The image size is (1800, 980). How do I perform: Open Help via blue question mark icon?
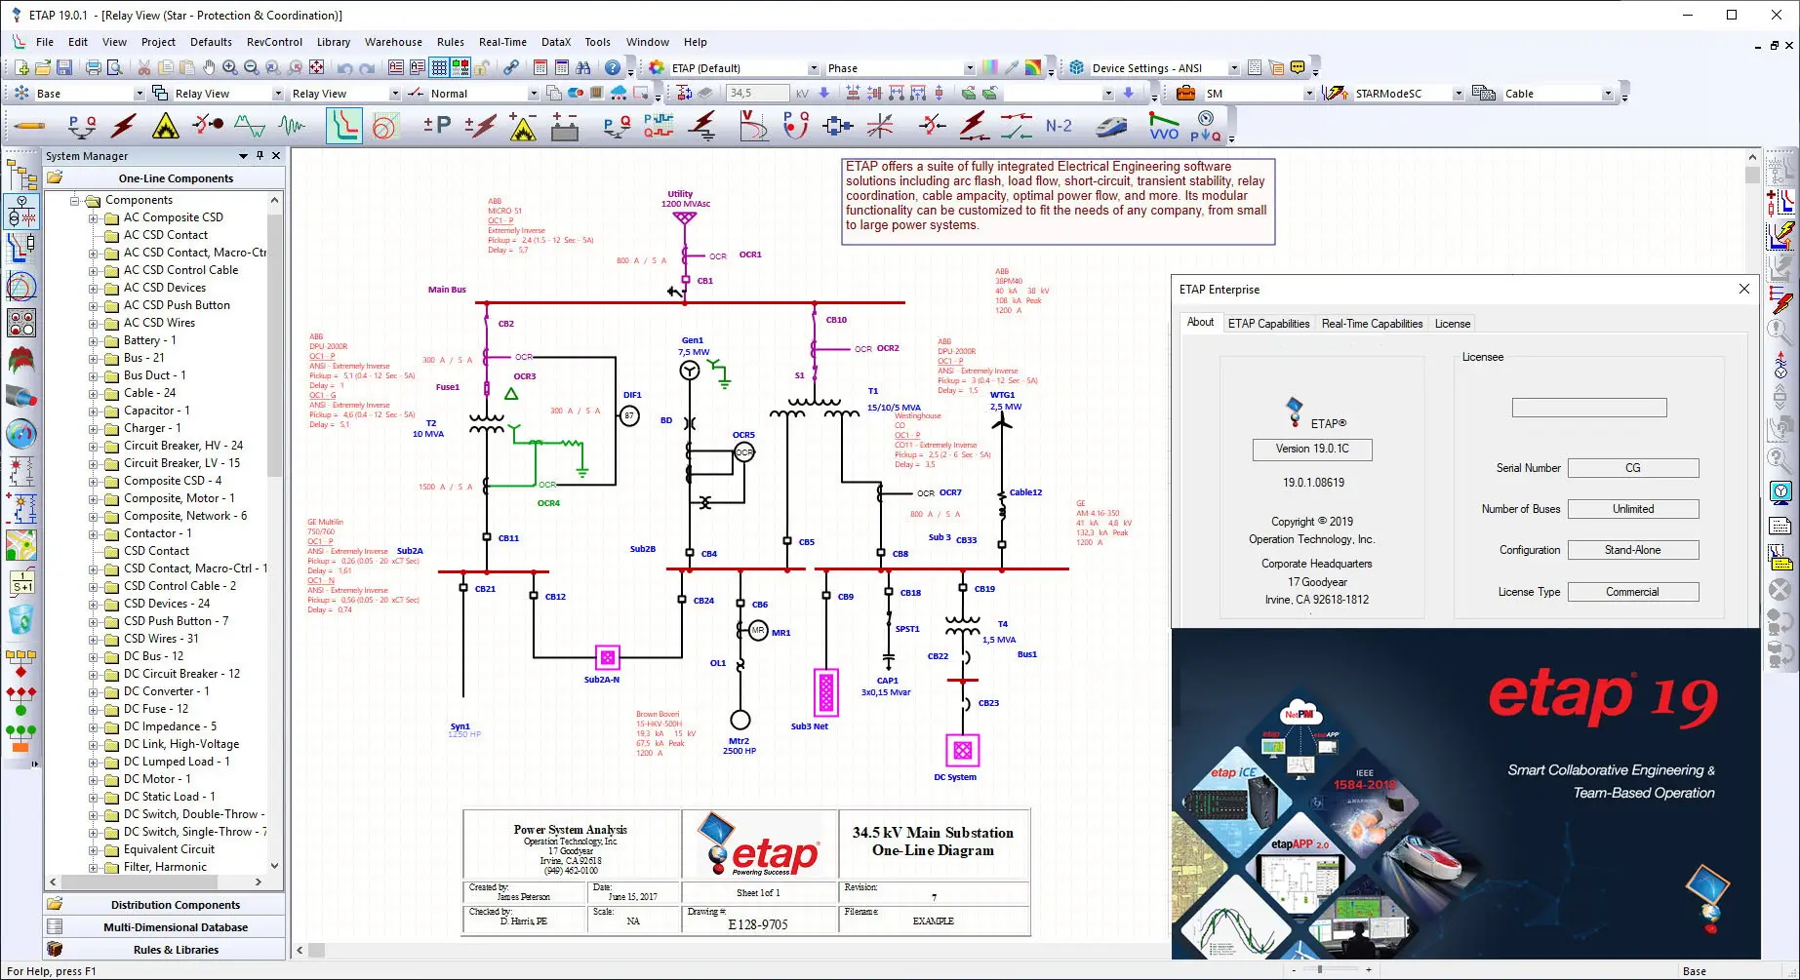pos(612,67)
